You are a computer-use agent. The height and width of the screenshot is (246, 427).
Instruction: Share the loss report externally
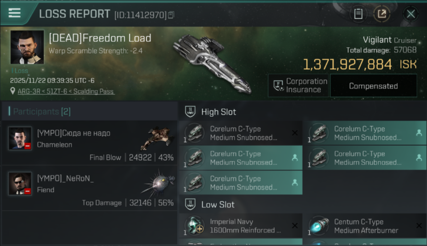pyautogui.click(x=382, y=14)
